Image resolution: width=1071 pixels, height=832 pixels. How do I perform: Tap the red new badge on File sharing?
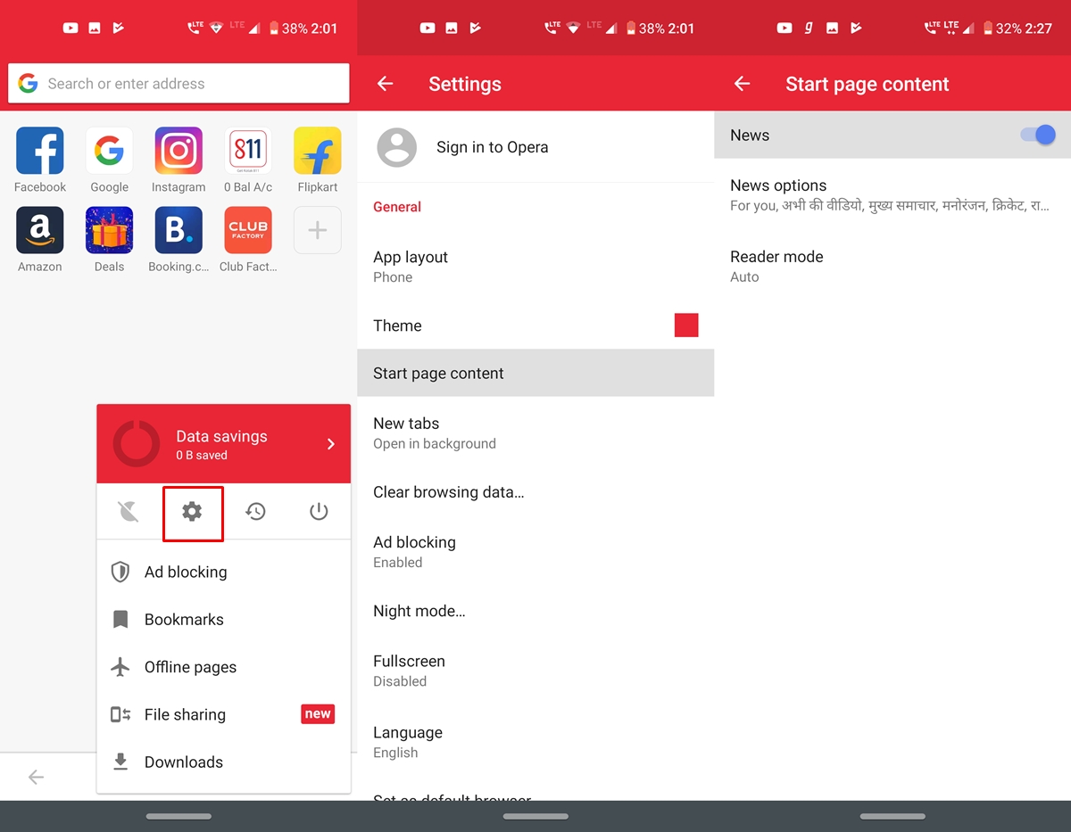[x=318, y=713]
